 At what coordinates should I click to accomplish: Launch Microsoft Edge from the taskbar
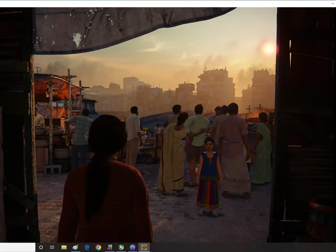click(87, 247)
